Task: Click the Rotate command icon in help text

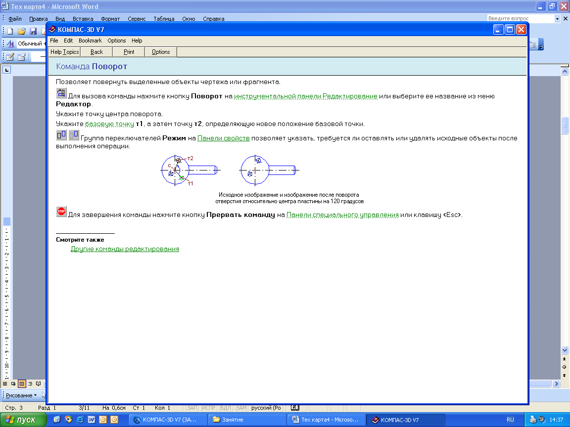Action: pyautogui.click(x=61, y=93)
